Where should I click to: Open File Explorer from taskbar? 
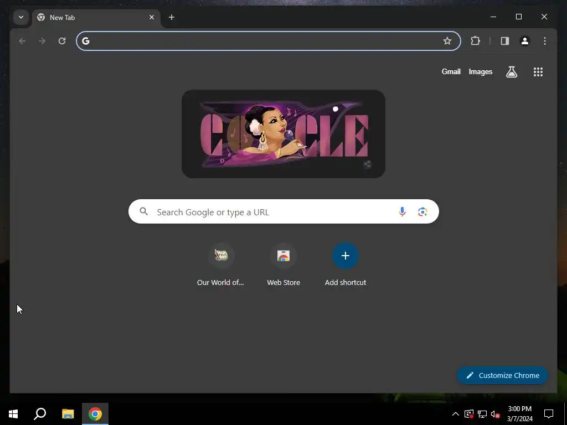(x=68, y=414)
